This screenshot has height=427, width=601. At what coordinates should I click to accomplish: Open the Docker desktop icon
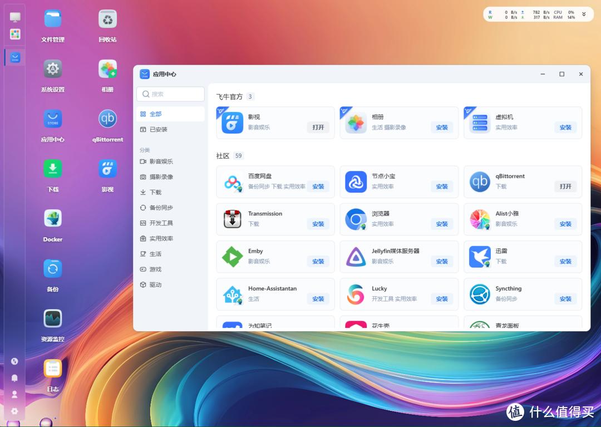52,218
